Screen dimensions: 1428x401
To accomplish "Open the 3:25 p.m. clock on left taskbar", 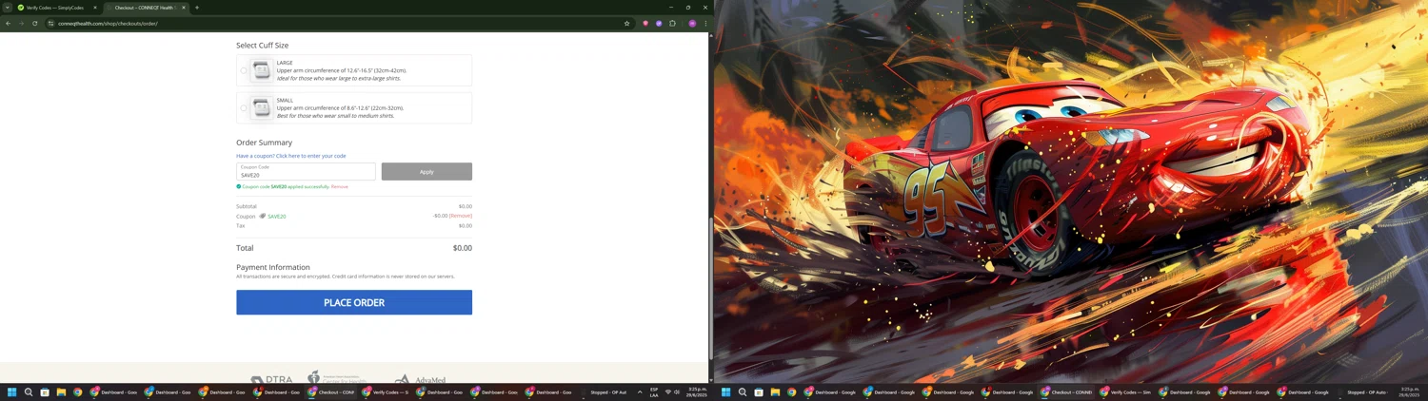I will (698, 392).
